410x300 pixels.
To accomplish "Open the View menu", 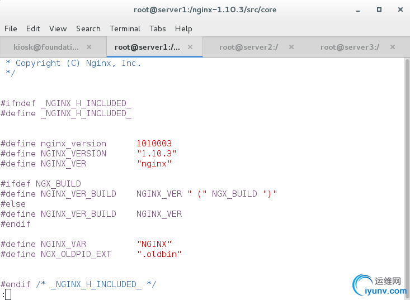I will coord(58,28).
